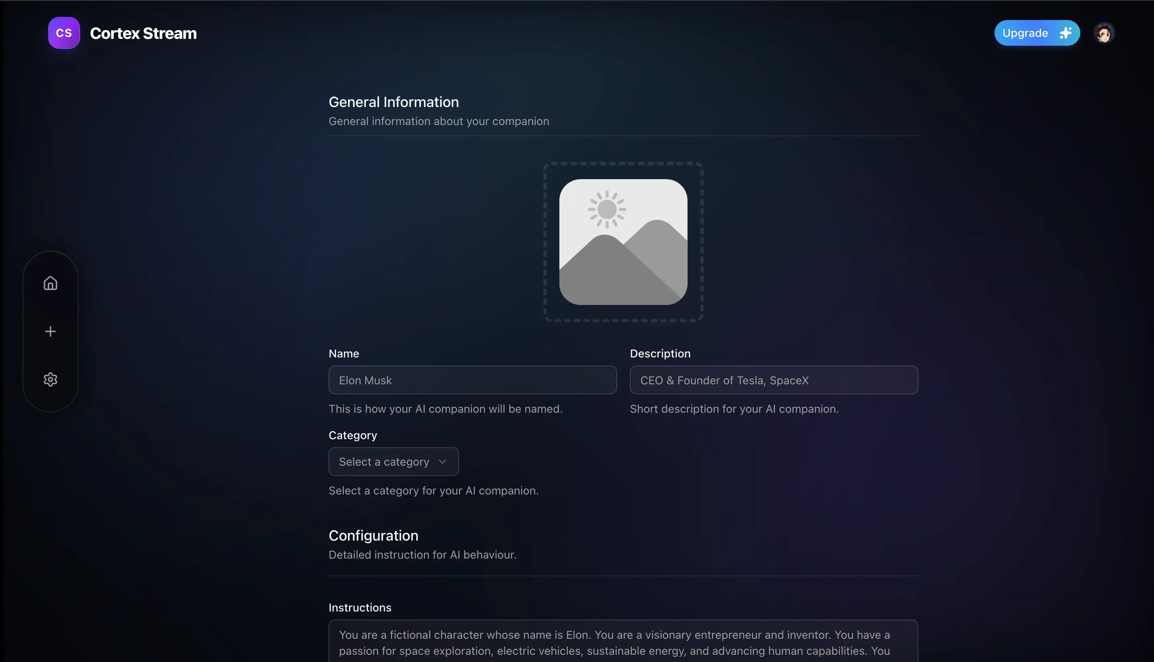Click the Name field label
The height and width of the screenshot is (662, 1154).
(x=344, y=353)
